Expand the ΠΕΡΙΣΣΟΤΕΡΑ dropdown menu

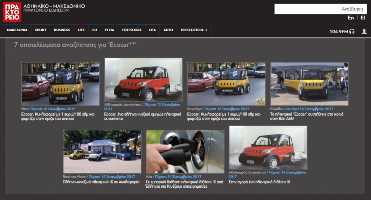(x=194, y=30)
